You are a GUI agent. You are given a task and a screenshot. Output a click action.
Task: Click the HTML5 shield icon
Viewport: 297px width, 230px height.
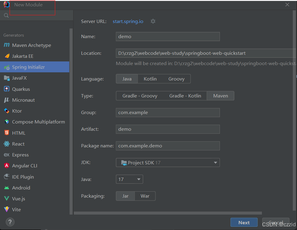[7, 133]
